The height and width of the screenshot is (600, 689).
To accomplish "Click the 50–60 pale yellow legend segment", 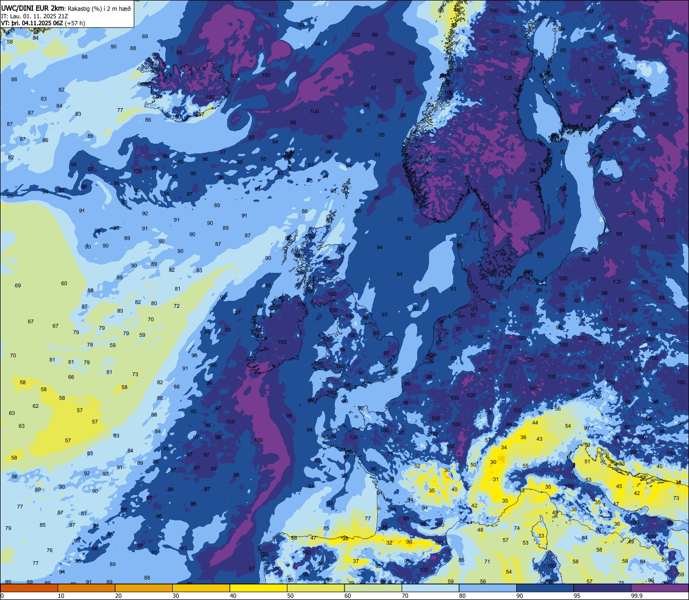I will [315, 588].
